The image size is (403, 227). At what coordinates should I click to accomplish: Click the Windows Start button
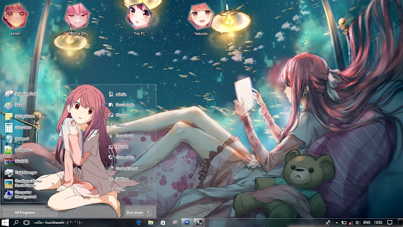[5, 223]
